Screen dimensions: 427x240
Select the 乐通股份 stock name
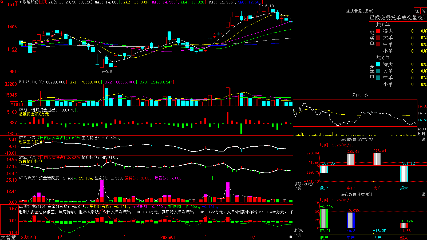30,2
